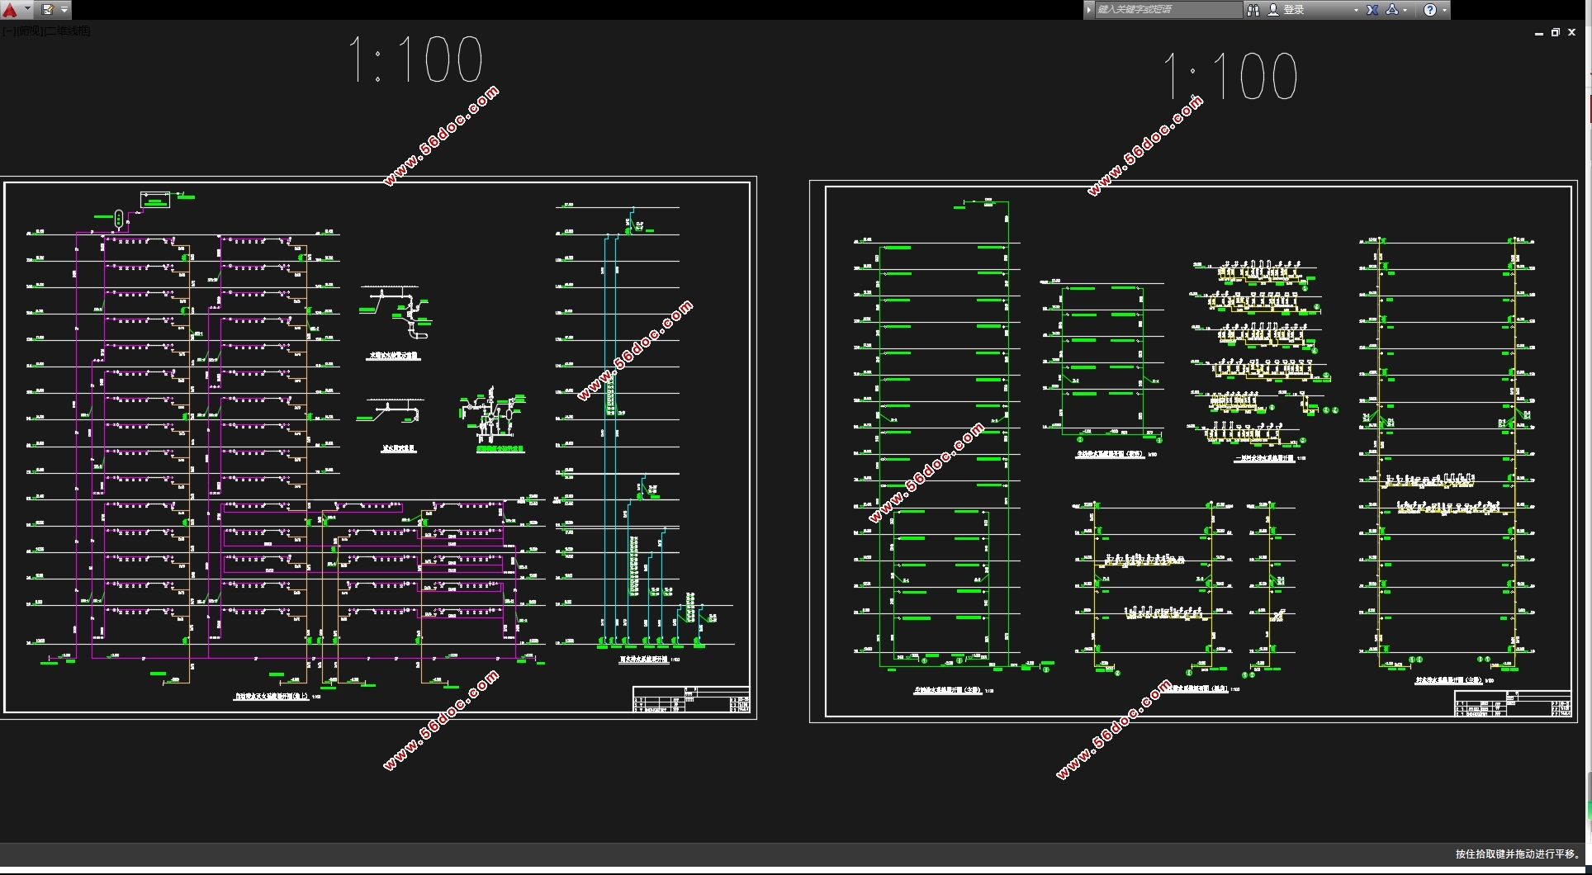1592x875 pixels.
Task: Restore down the drawing window
Action: 1556,33
